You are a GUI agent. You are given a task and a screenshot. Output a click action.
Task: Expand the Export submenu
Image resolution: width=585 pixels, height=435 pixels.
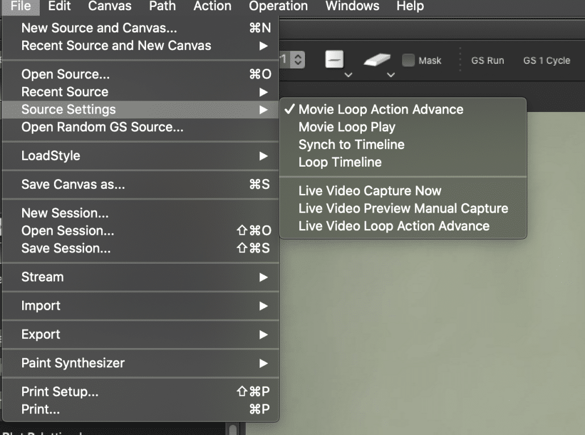tap(40, 334)
